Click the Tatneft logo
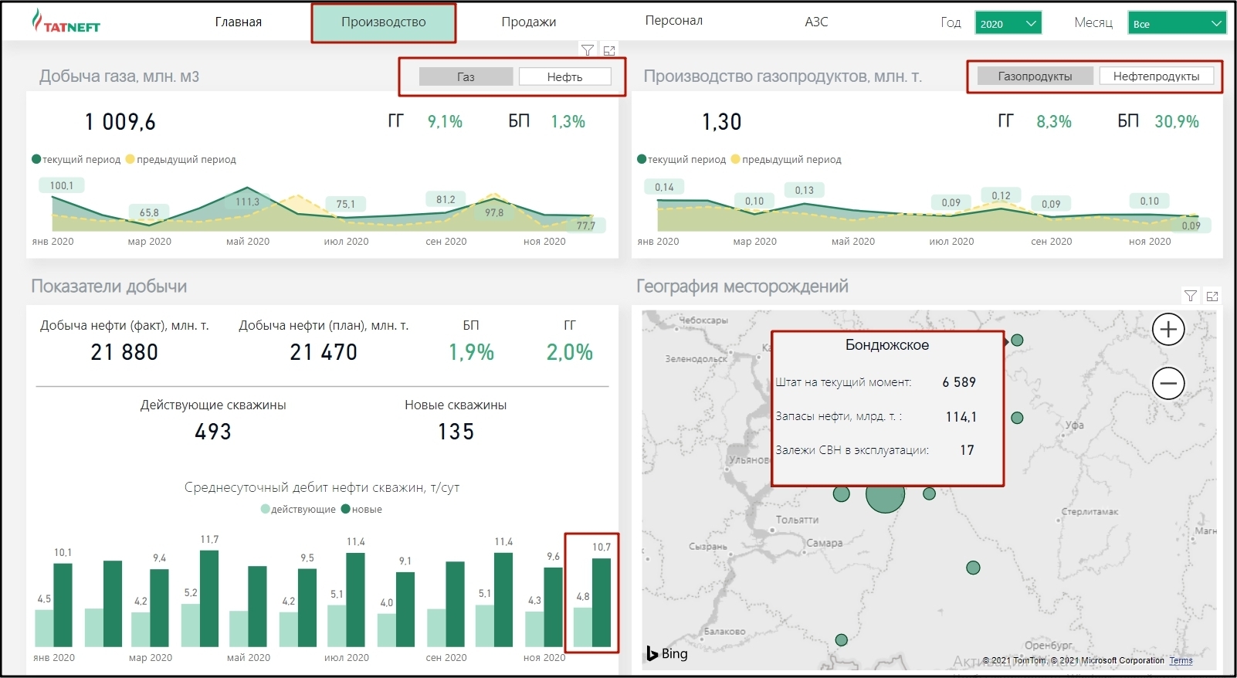This screenshot has width=1237, height=678. pyautogui.click(x=66, y=21)
